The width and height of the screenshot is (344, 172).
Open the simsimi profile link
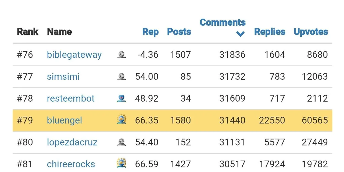(x=63, y=77)
